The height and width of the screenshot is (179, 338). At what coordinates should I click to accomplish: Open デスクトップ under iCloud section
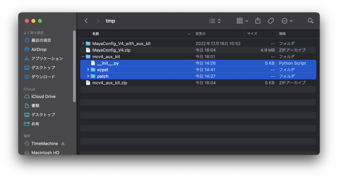click(x=43, y=115)
